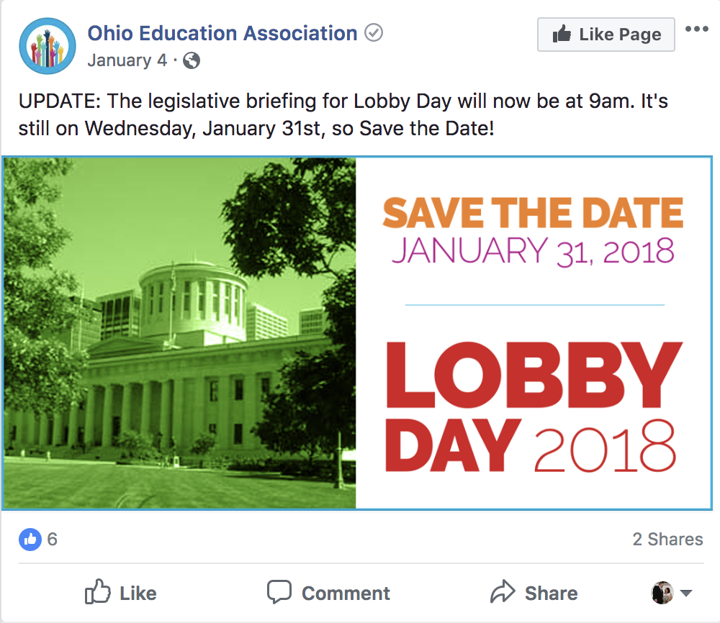Click the public globe privacy icon

(x=192, y=60)
